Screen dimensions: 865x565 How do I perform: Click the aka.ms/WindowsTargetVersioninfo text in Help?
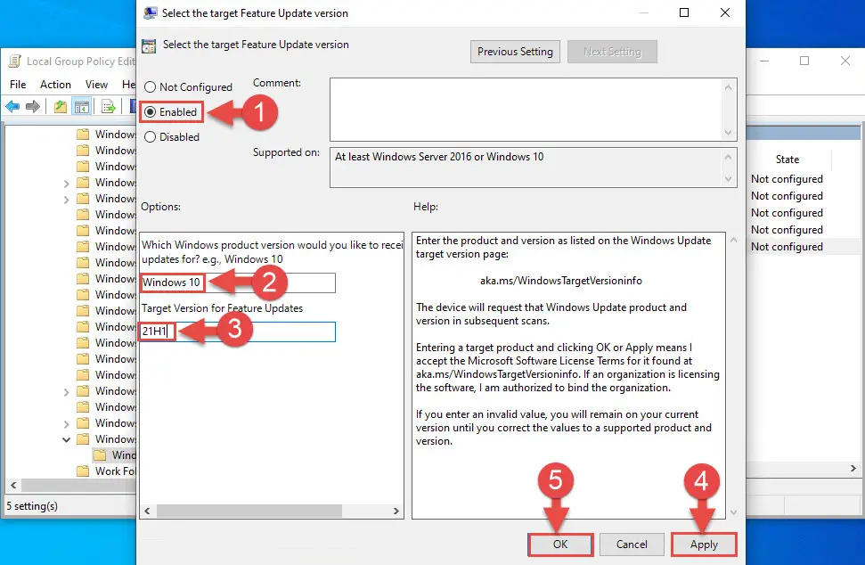coord(561,281)
